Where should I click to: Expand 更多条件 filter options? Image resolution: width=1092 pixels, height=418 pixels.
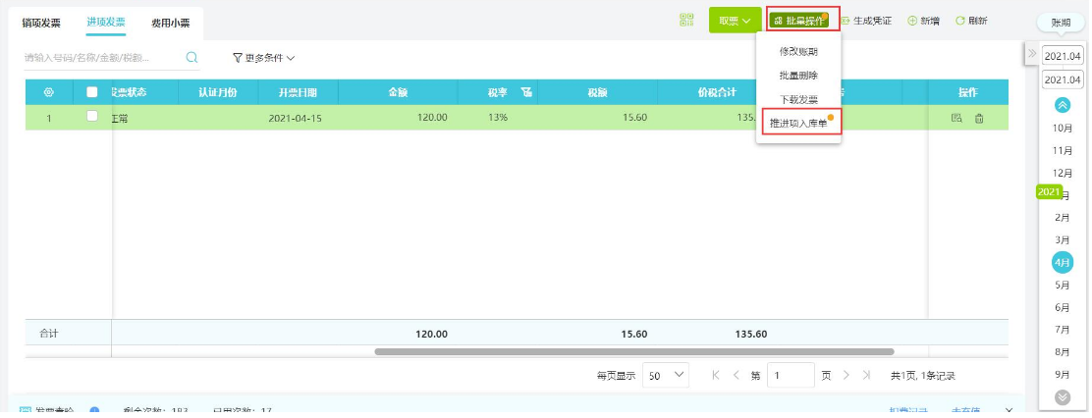click(x=264, y=58)
